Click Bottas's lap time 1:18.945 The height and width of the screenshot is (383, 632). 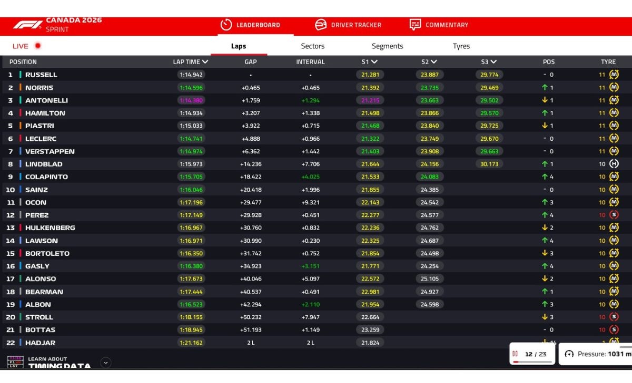(x=191, y=330)
